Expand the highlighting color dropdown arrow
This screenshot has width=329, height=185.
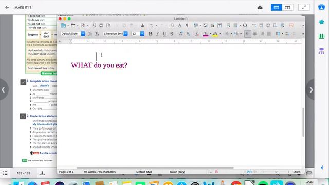coord(220,34)
